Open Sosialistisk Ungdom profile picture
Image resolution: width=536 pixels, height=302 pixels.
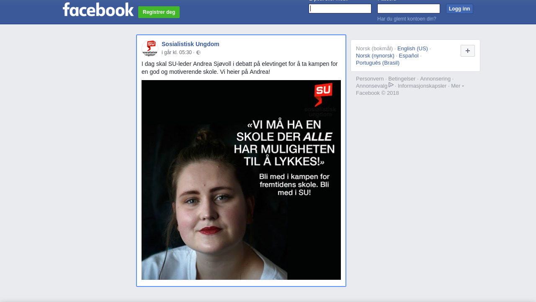[x=150, y=48]
